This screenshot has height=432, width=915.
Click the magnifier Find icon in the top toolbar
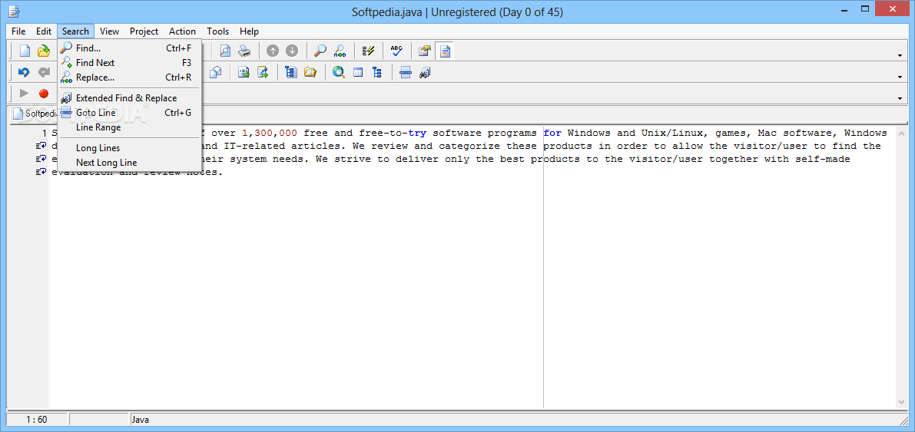(320, 51)
